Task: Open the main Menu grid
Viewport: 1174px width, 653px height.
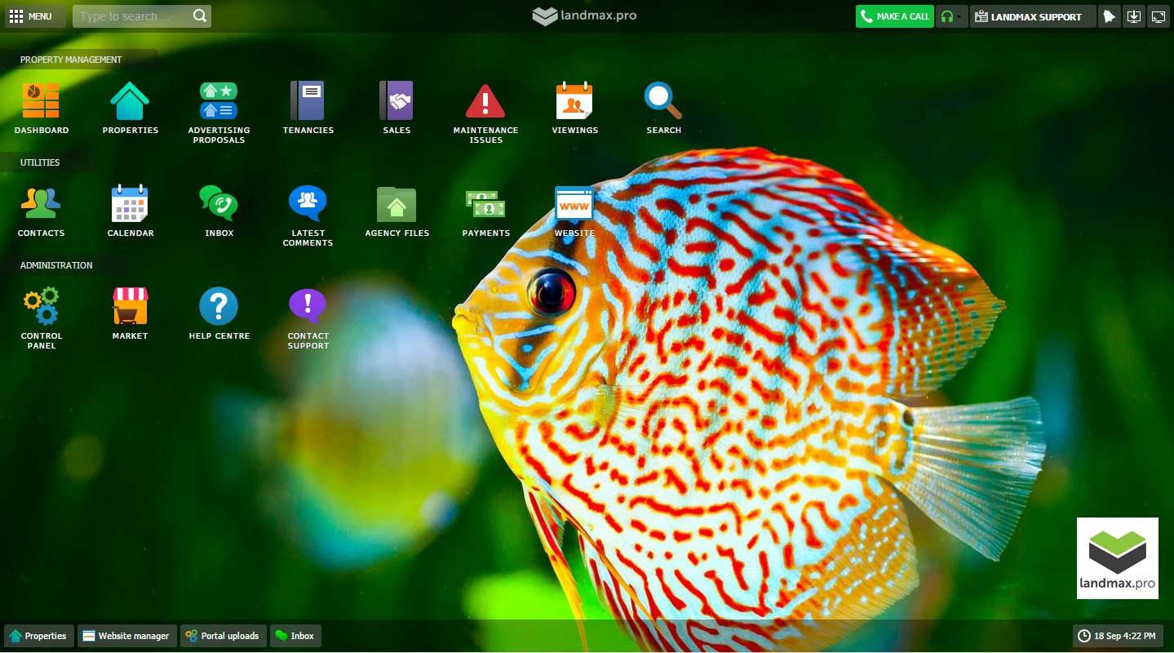Action: click(x=31, y=16)
